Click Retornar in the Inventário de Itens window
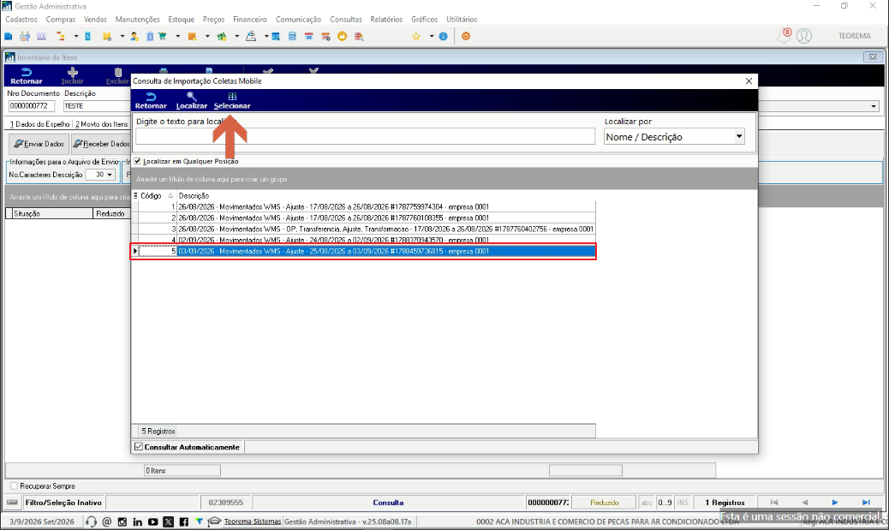889x530 pixels. pos(26,76)
